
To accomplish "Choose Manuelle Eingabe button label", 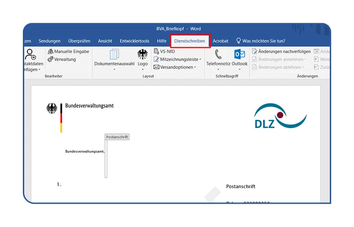I will [x=72, y=52].
